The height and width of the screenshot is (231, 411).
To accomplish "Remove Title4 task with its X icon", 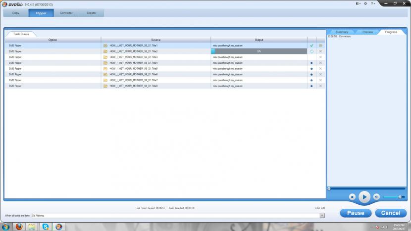I will coord(320,63).
